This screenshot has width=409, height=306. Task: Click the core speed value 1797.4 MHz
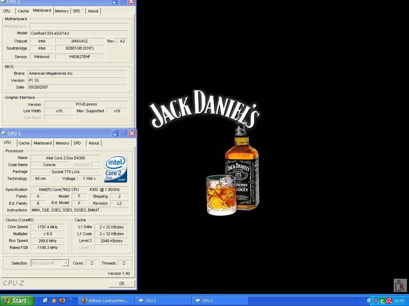click(x=48, y=227)
